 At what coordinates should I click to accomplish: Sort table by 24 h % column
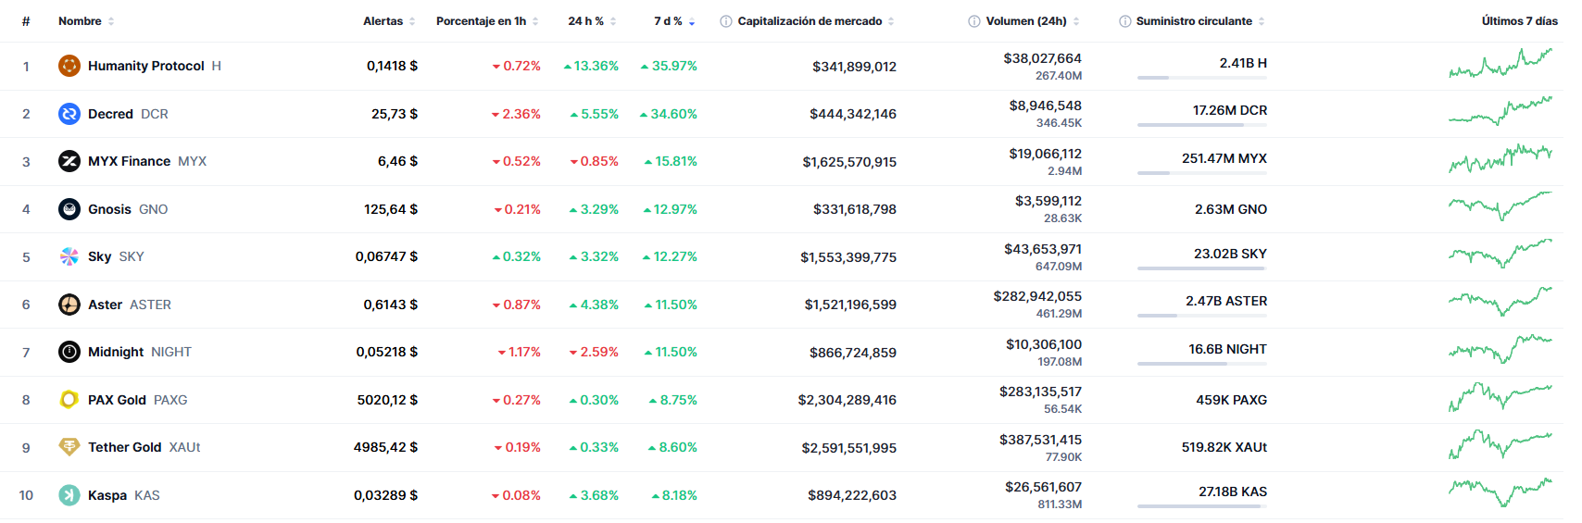click(x=585, y=21)
